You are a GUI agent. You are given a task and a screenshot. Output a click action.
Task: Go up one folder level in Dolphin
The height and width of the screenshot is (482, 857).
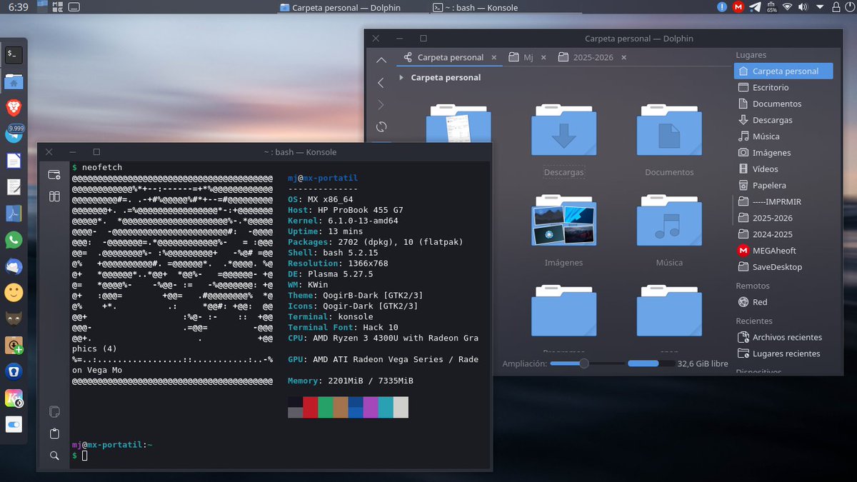(x=381, y=60)
